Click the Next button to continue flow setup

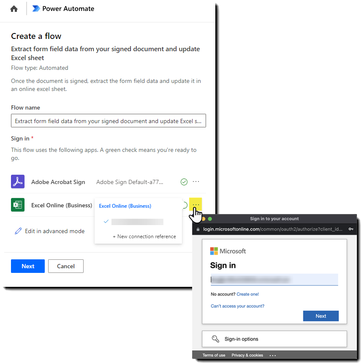pyautogui.click(x=27, y=266)
